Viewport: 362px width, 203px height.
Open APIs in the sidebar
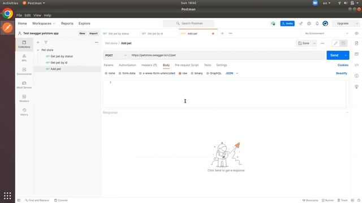coord(24,58)
